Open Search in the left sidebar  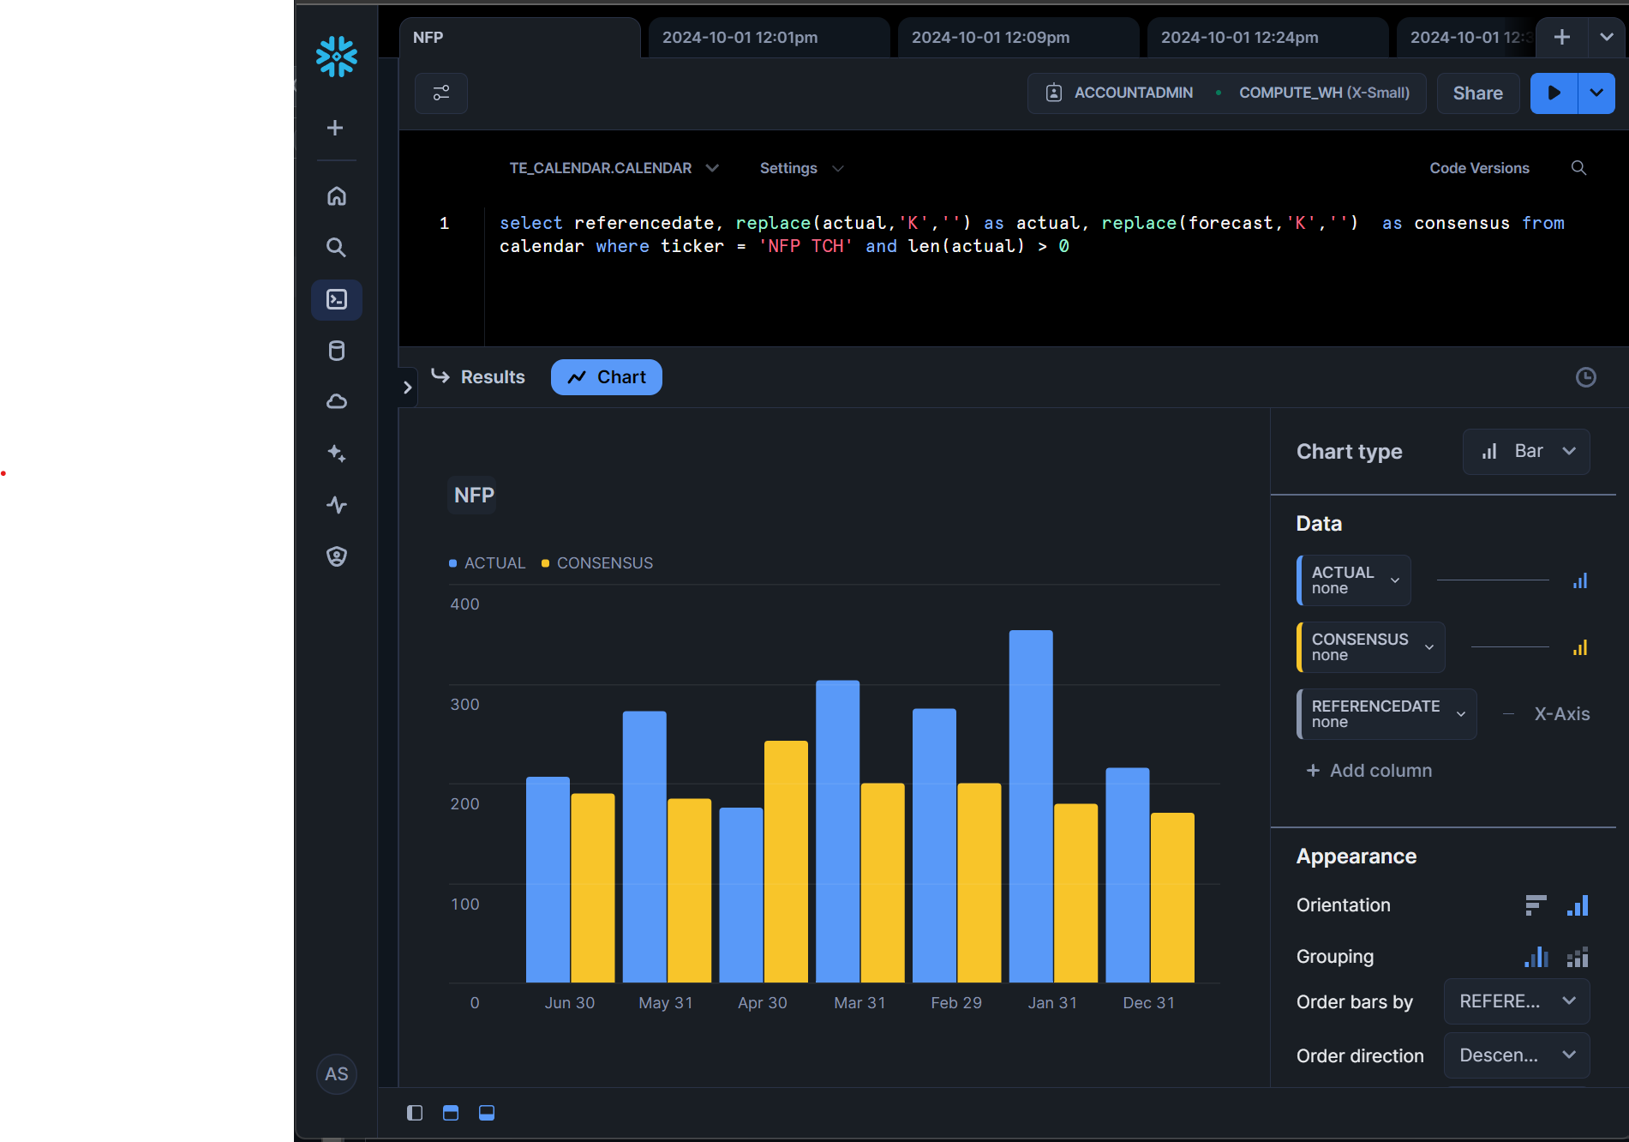(337, 248)
